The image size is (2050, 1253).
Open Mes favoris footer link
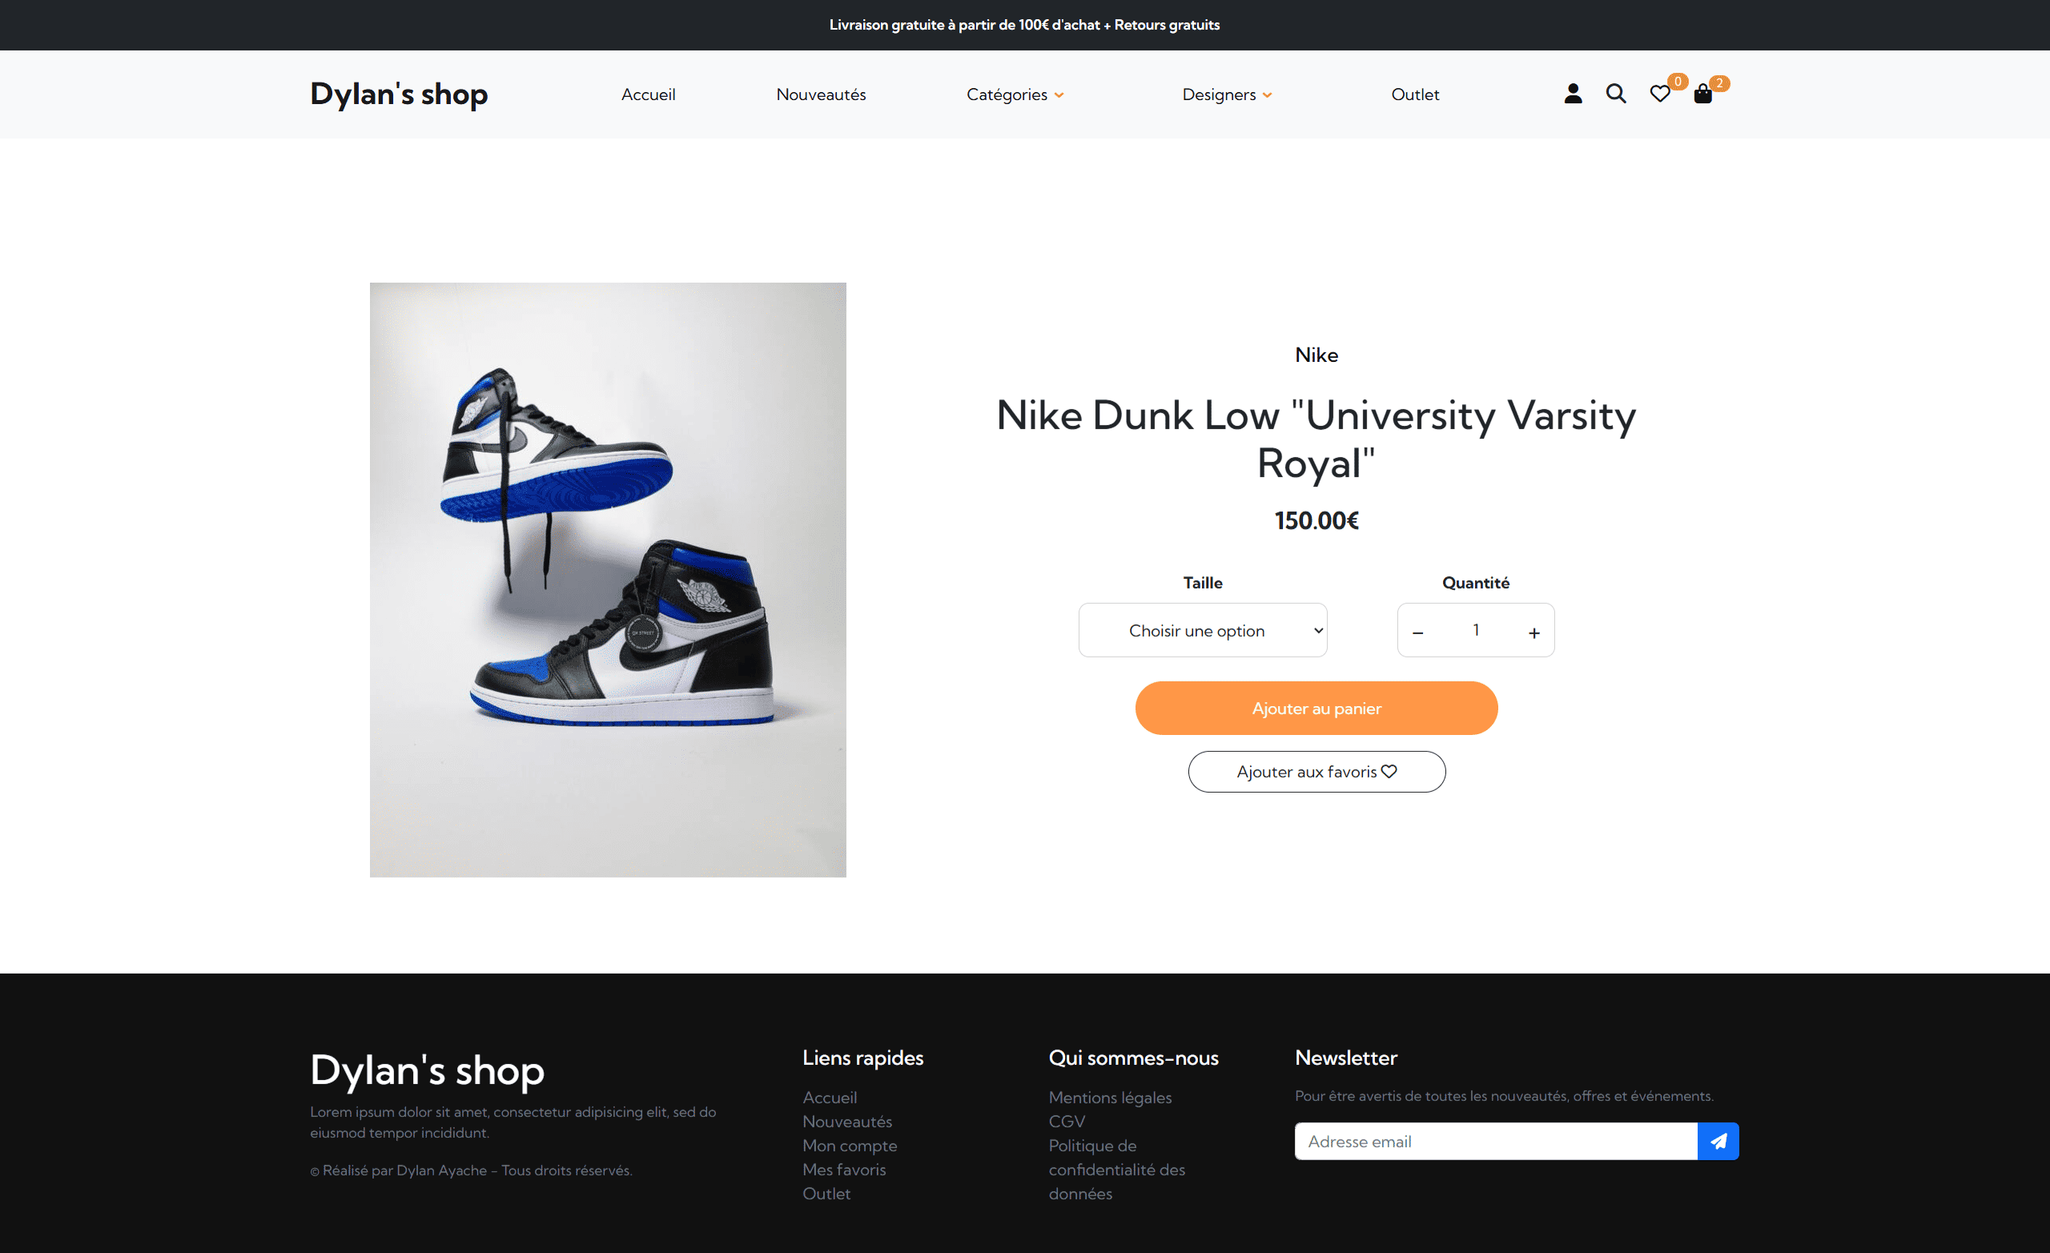844,1169
